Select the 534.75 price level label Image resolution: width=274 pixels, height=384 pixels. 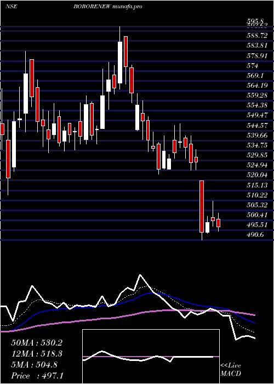256,145
